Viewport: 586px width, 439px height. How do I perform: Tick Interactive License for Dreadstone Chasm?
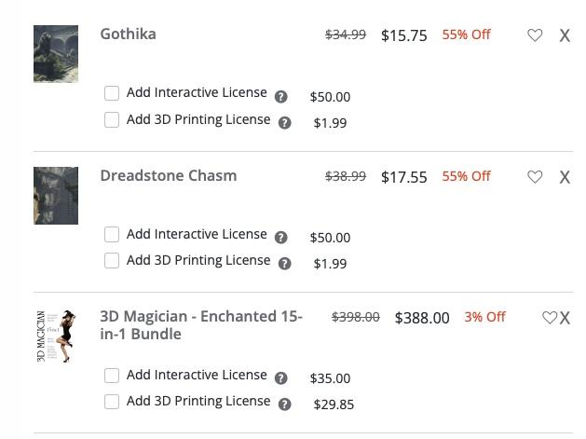112,234
